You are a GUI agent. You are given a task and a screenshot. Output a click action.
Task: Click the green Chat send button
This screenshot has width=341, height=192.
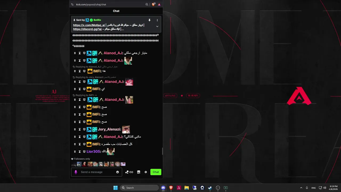tap(156, 172)
